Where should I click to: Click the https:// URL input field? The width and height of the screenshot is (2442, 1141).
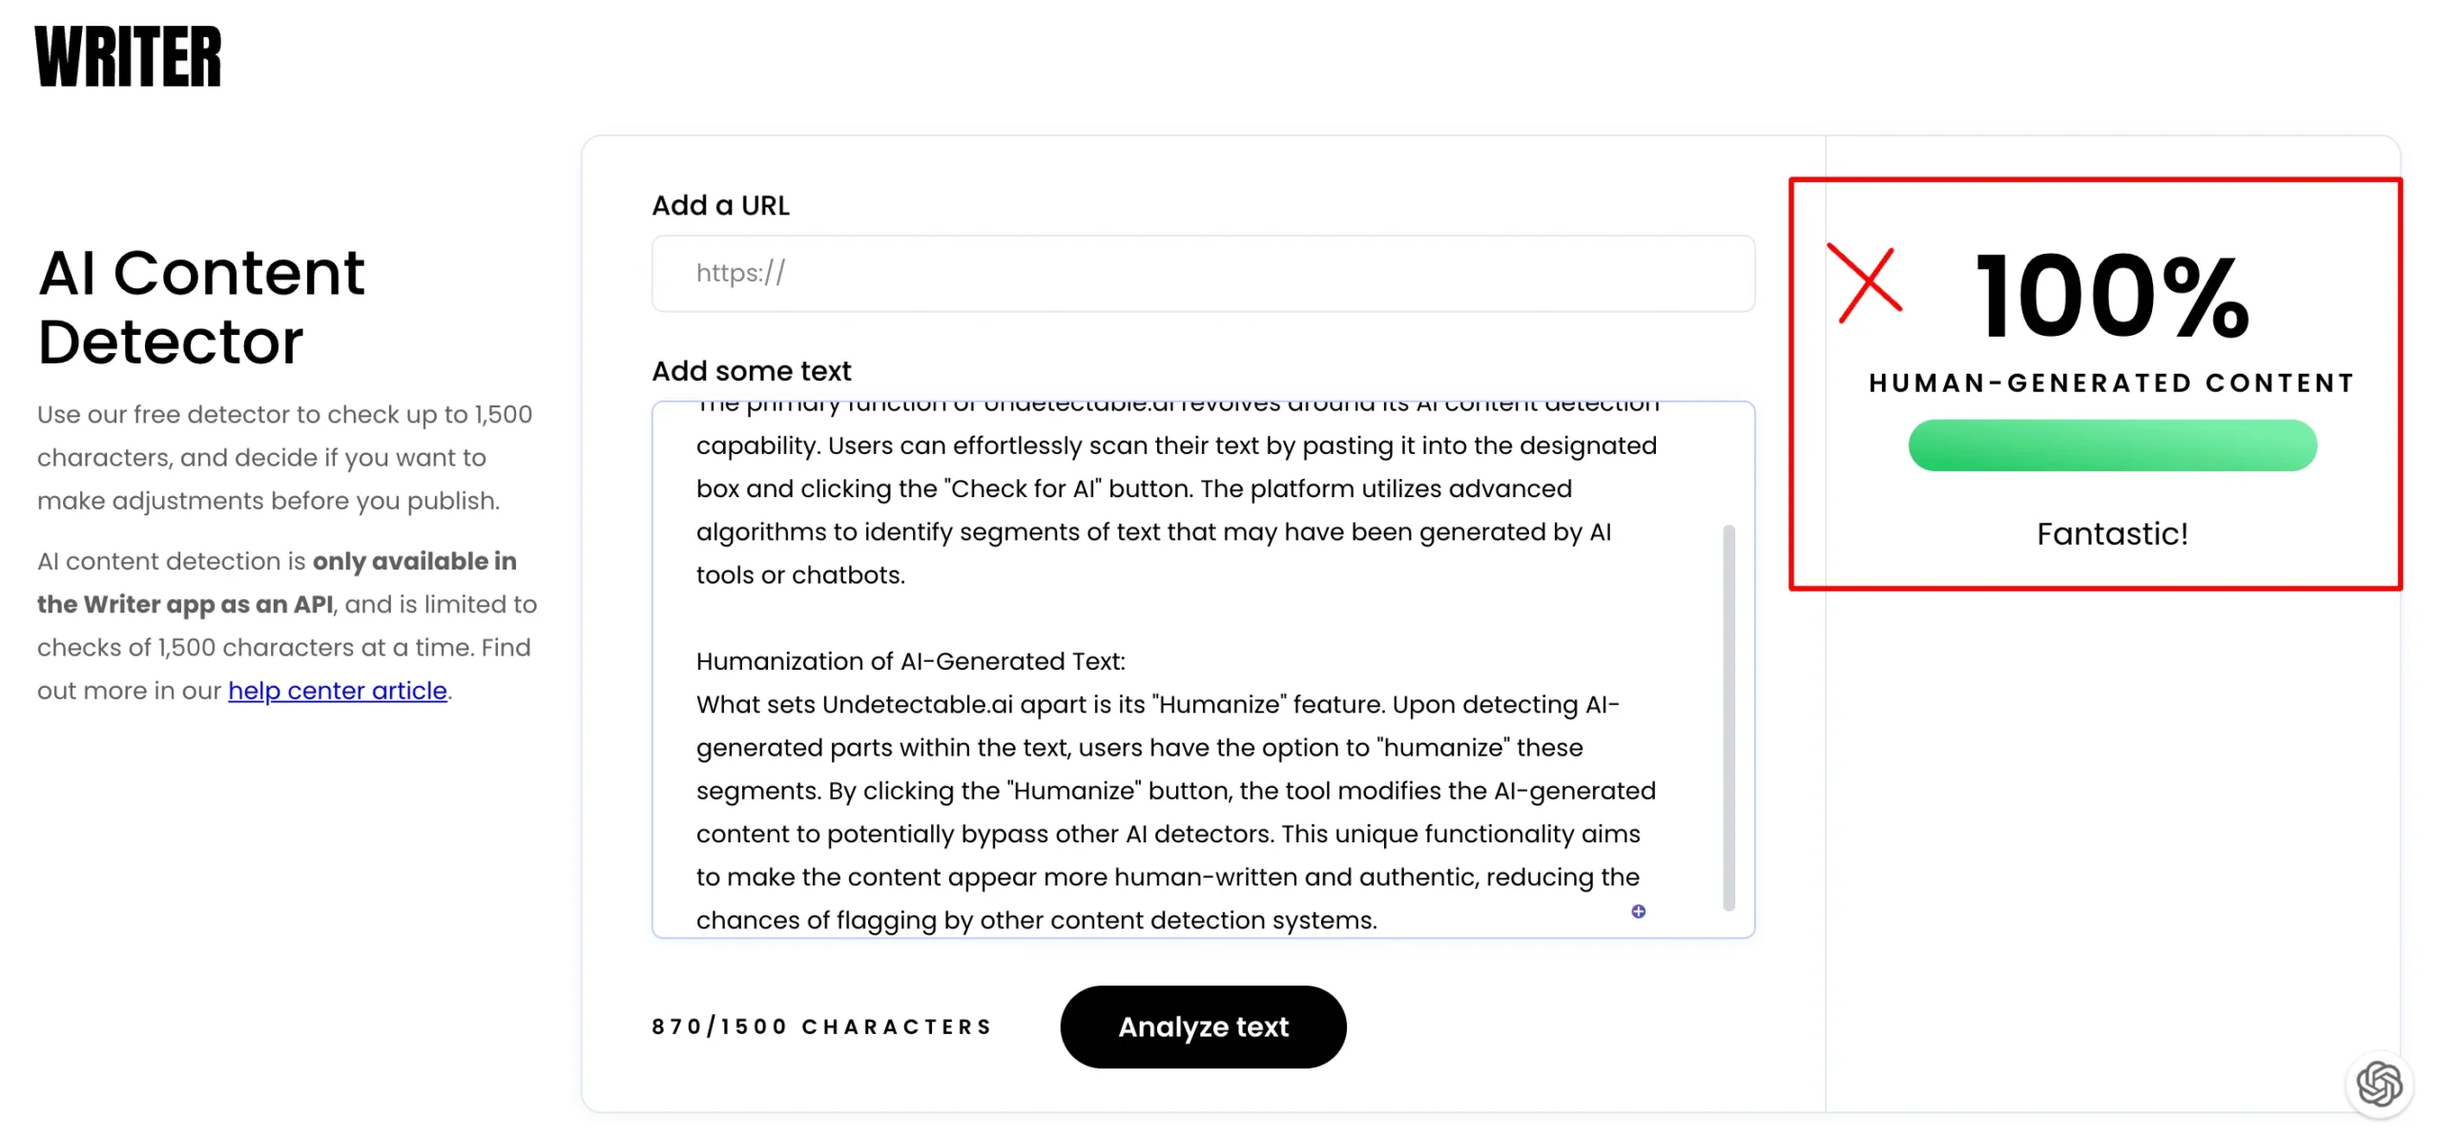pos(1202,273)
